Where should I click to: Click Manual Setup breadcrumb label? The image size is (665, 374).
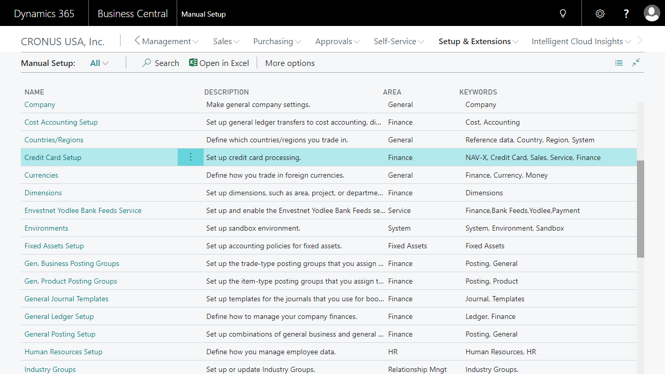click(204, 14)
